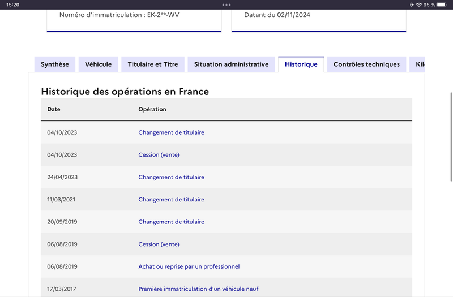This screenshot has width=453, height=297.
Task: Select the Situation administrative tab
Action: click(x=231, y=64)
